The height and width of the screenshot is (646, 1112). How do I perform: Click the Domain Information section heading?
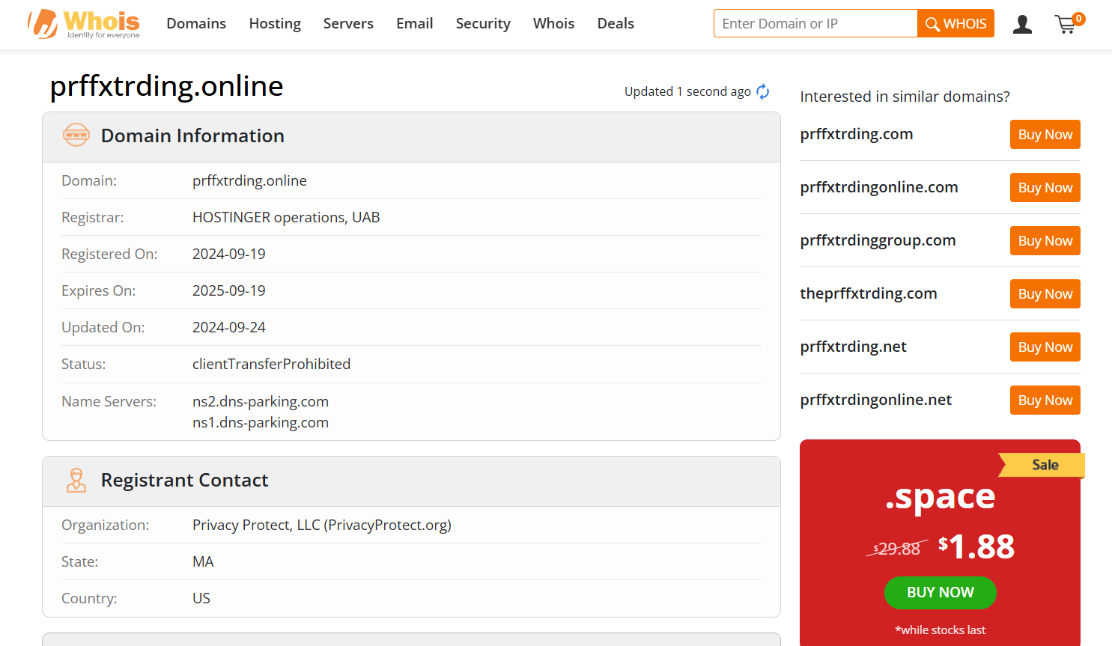192,135
